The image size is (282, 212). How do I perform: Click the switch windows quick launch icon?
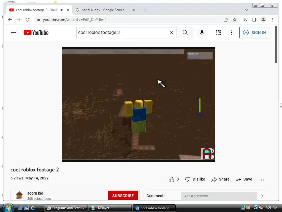click(x=26, y=208)
